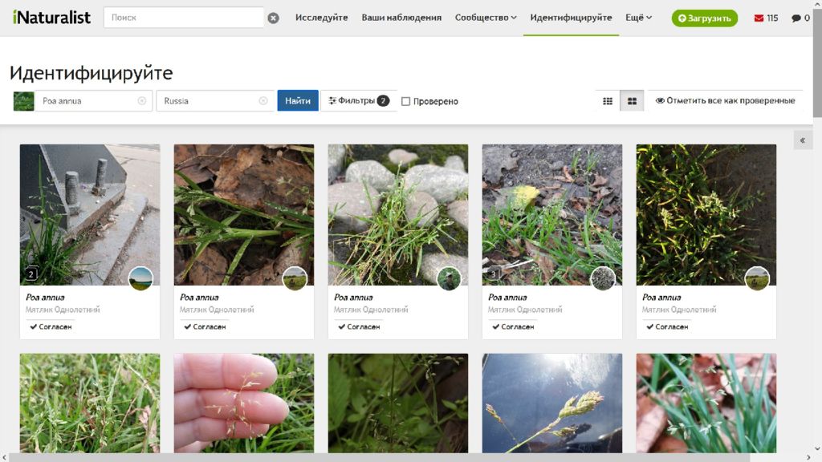The height and width of the screenshot is (462, 822).
Task: Open observer avatar on the pebbles photo card
Action: click(x=449, y=278)
